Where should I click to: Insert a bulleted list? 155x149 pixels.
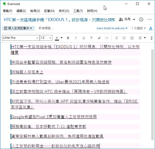[116, 38]
